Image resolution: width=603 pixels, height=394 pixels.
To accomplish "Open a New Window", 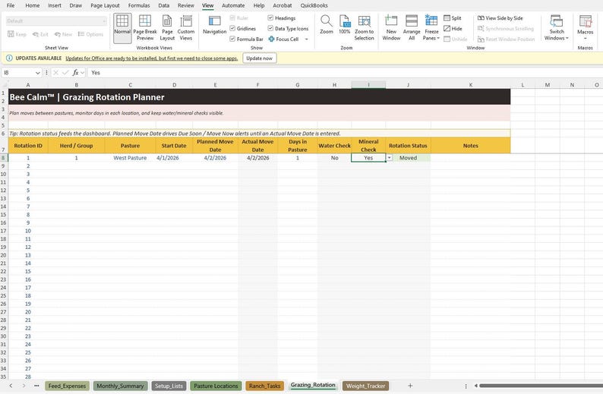I will [391, 27].
